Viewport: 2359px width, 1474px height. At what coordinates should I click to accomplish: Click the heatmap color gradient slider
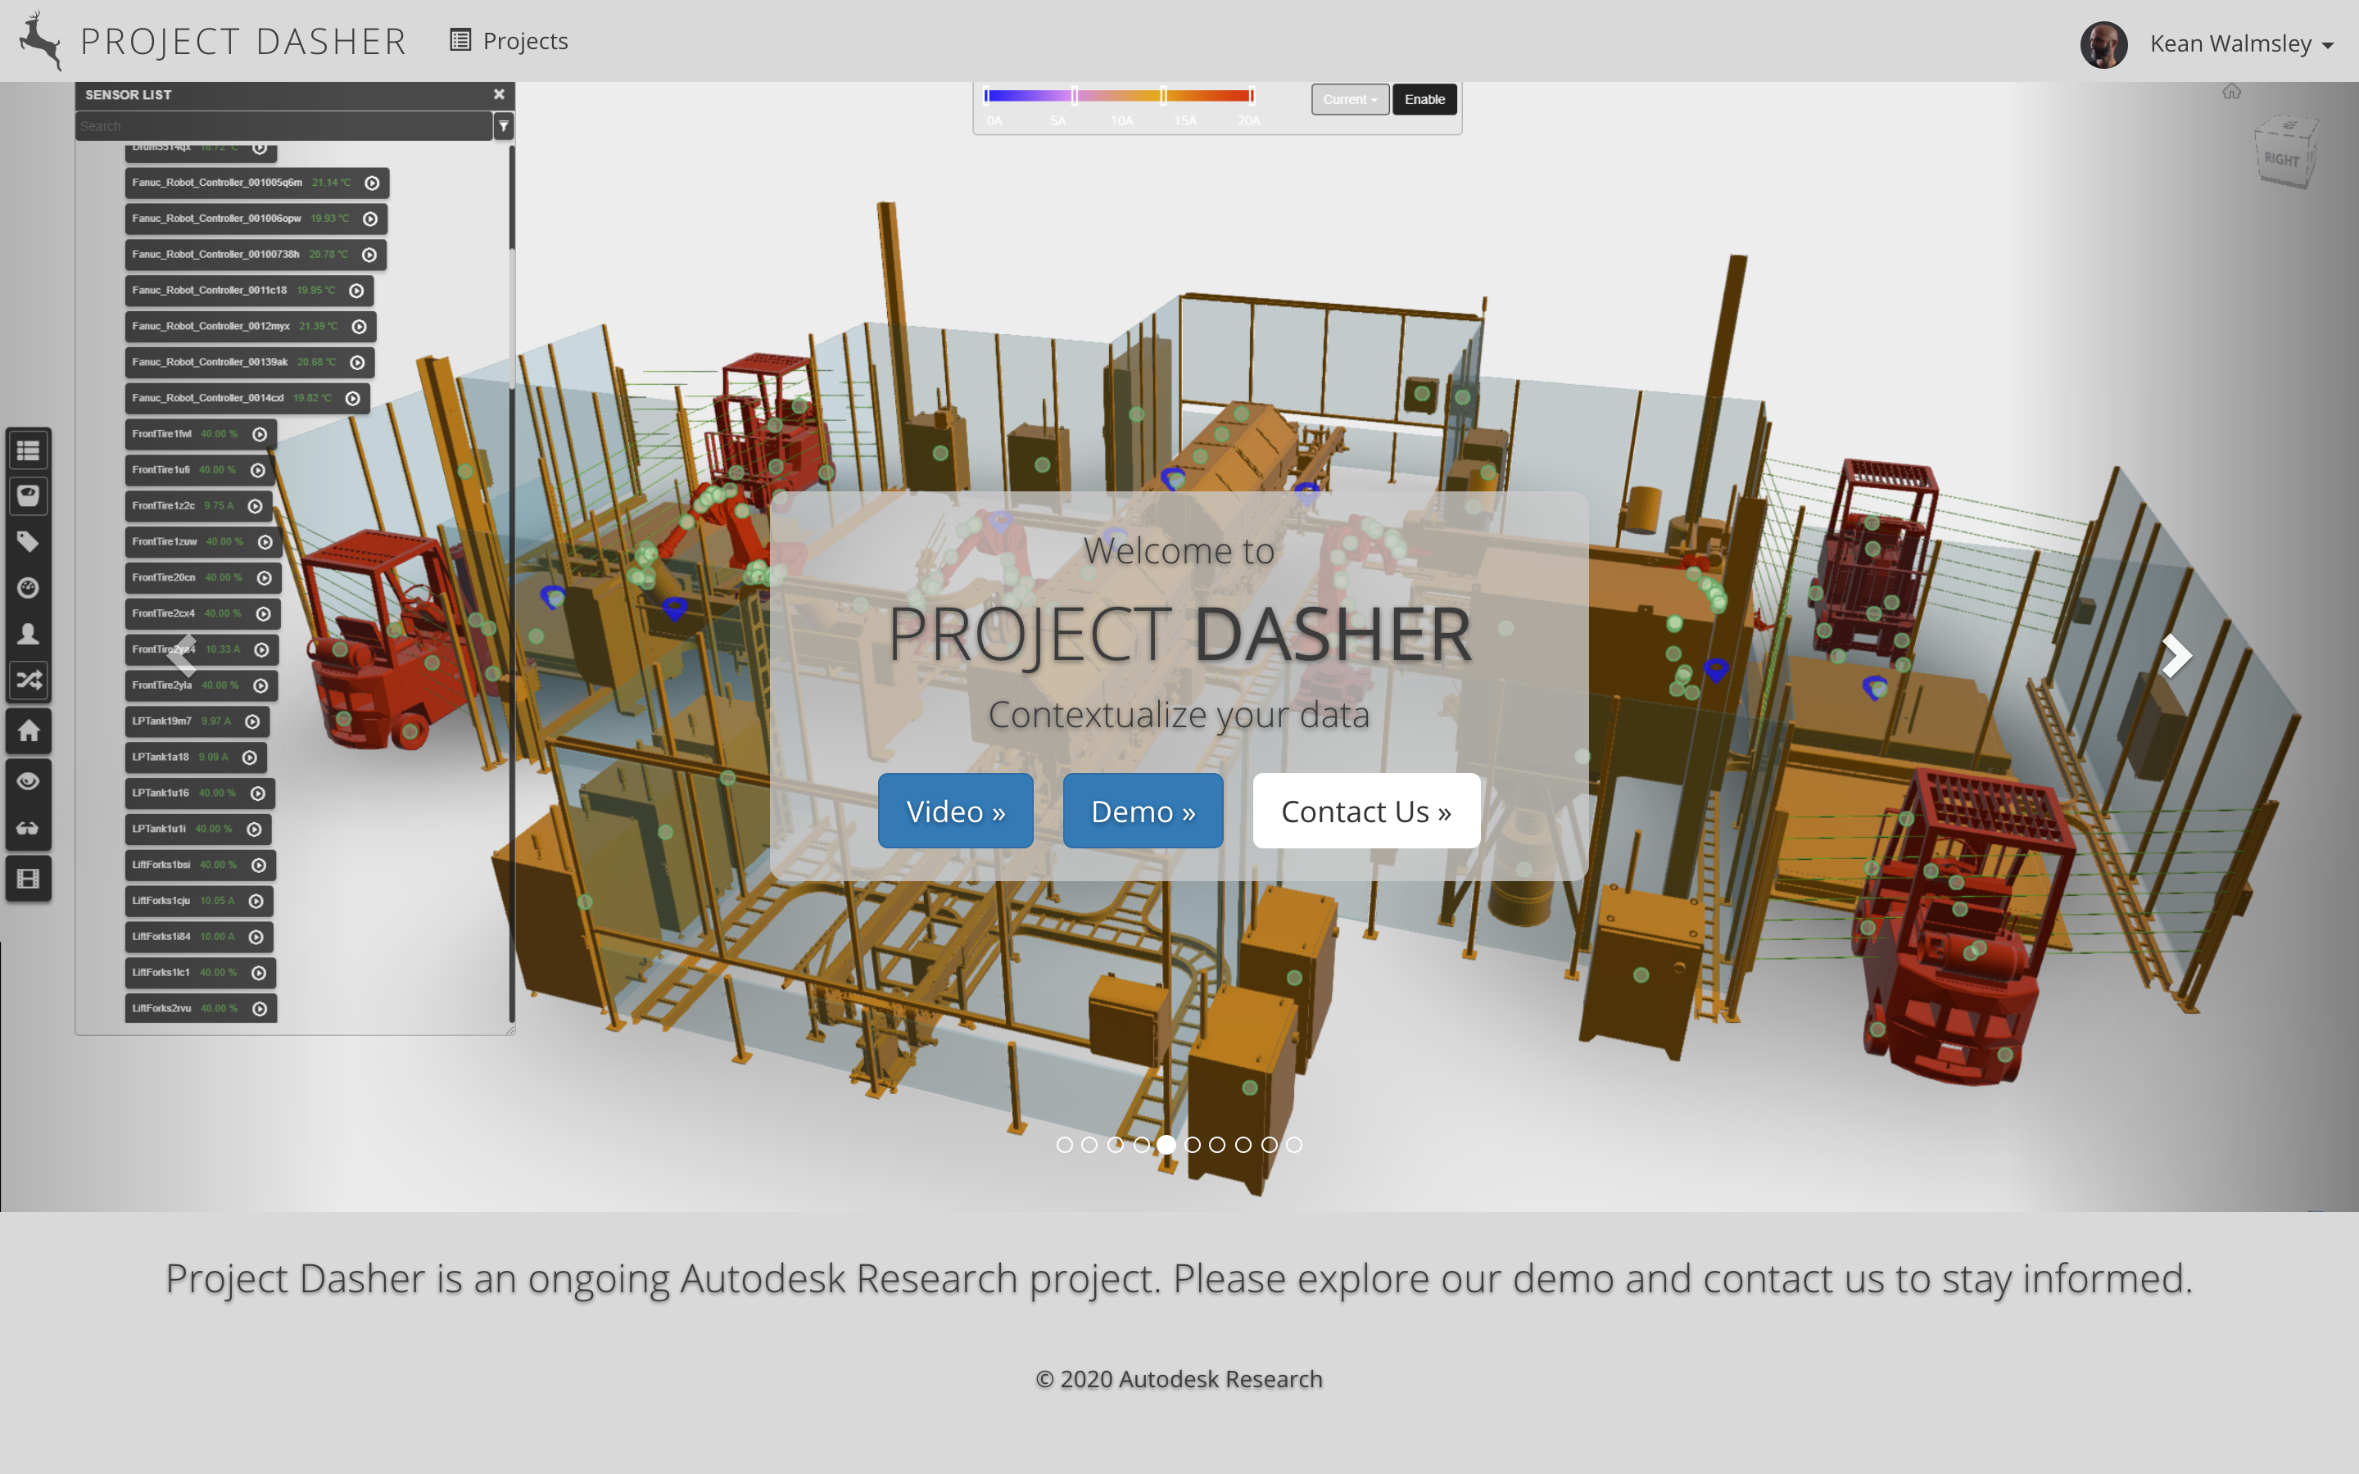[x=1118, y=96]
